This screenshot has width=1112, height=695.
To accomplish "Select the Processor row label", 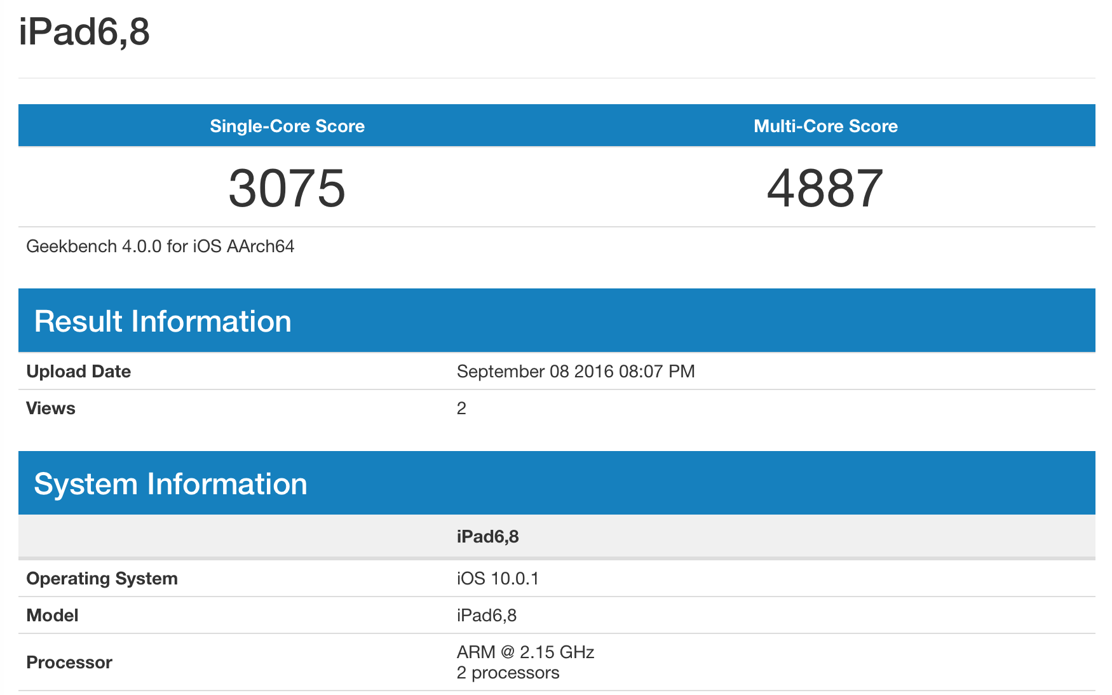I will [x=69, y=662].
